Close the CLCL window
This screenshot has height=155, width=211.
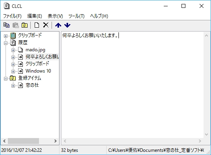point(202,6)
